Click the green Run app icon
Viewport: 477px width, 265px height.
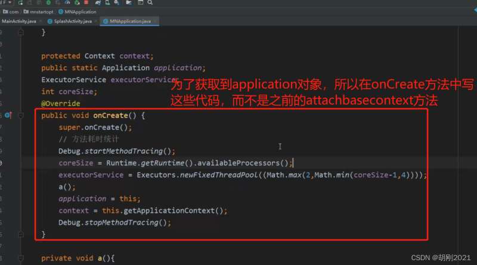coord(20,3)
